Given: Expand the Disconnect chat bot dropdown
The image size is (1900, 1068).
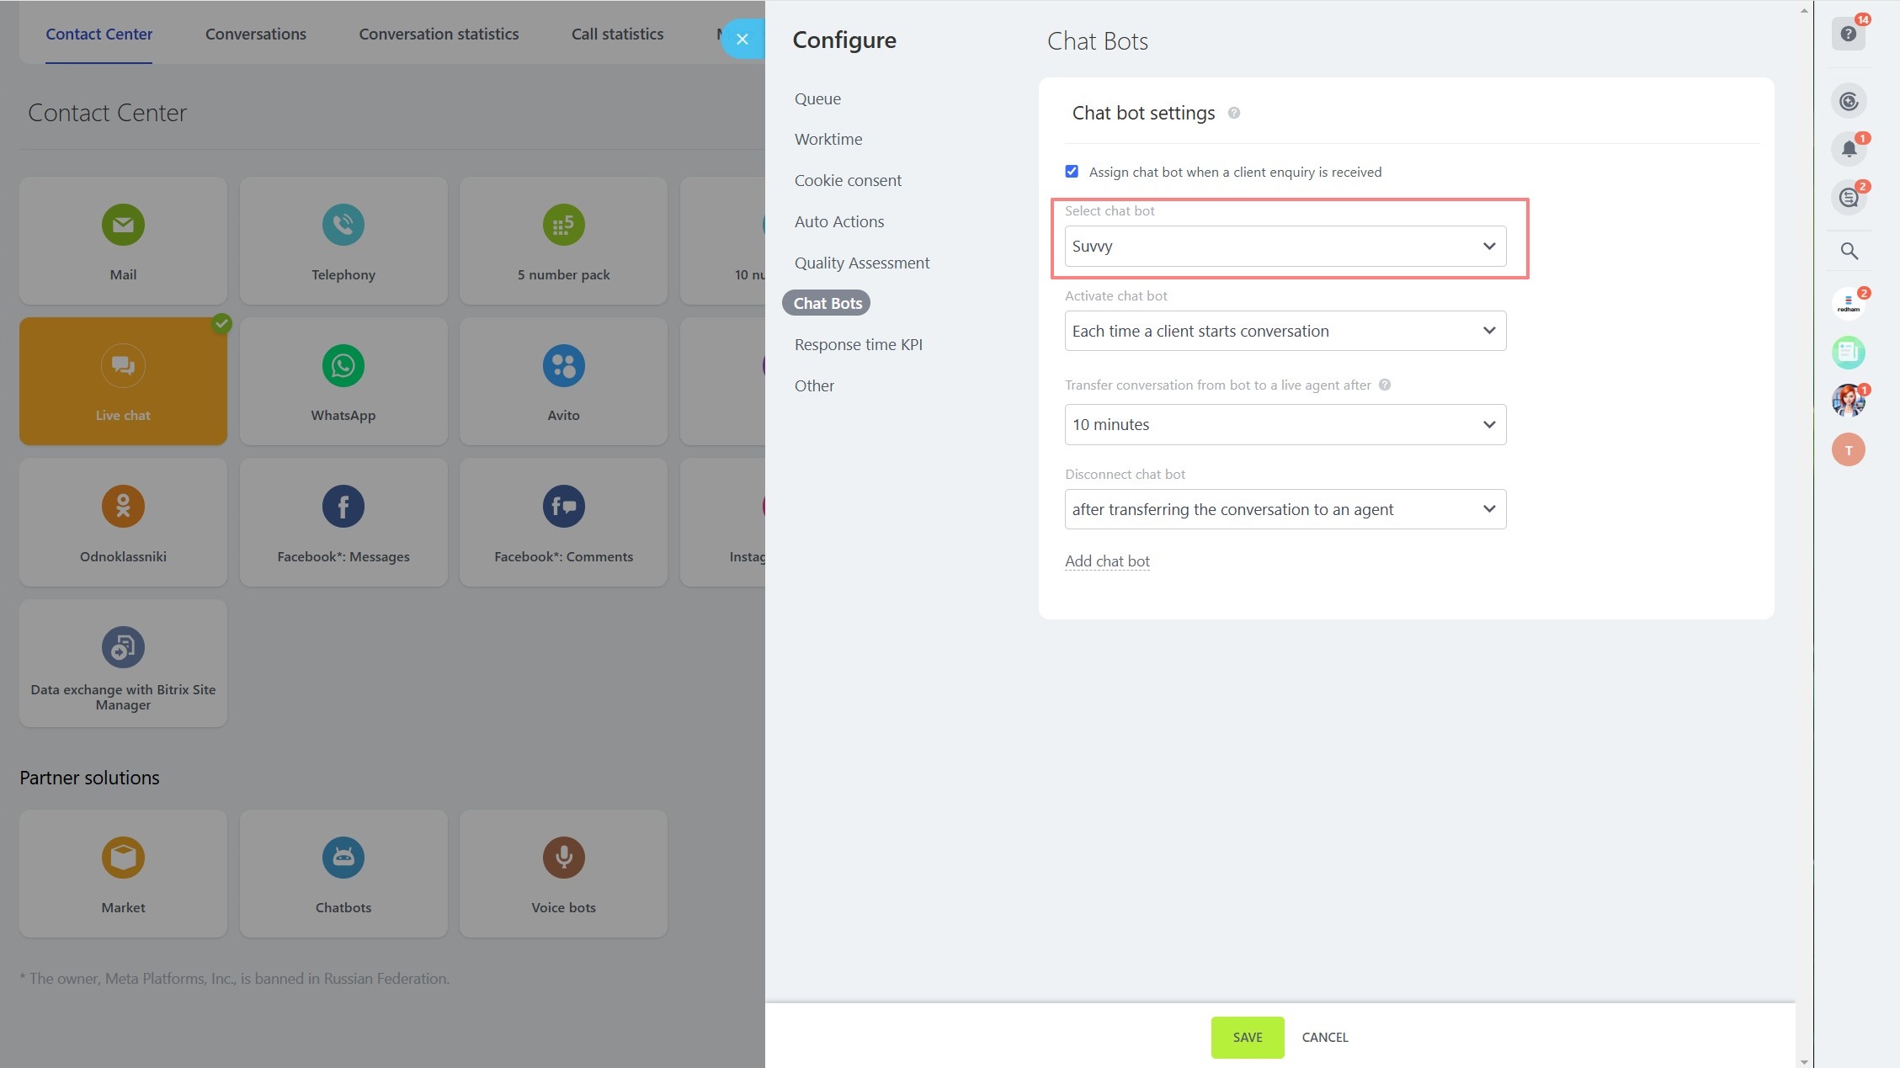Looking at the screenshot, I should [x=1285, y=509].
